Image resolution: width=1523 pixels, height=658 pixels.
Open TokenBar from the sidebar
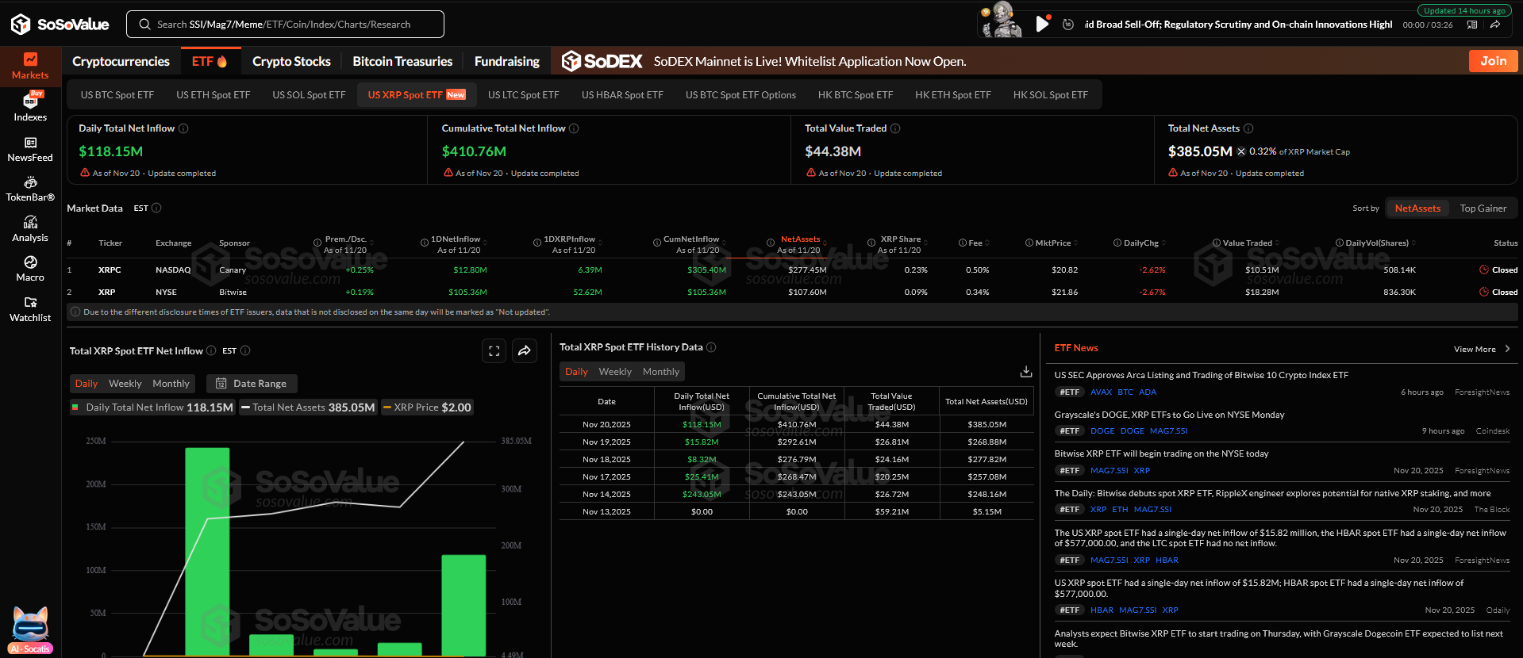(x=30, y=189)
